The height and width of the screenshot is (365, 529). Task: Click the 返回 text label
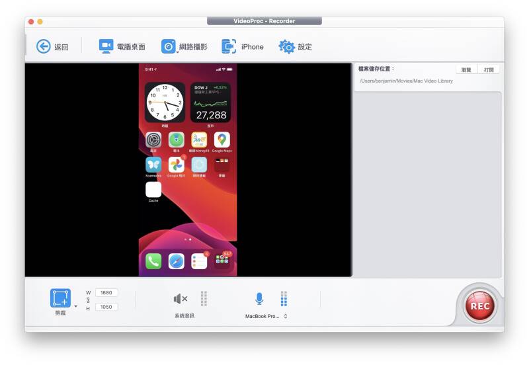(61, 47)
